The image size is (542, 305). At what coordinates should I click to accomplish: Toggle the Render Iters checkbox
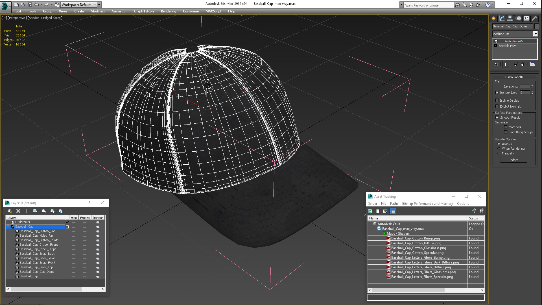pyautogui.click(x=497, y=92)
